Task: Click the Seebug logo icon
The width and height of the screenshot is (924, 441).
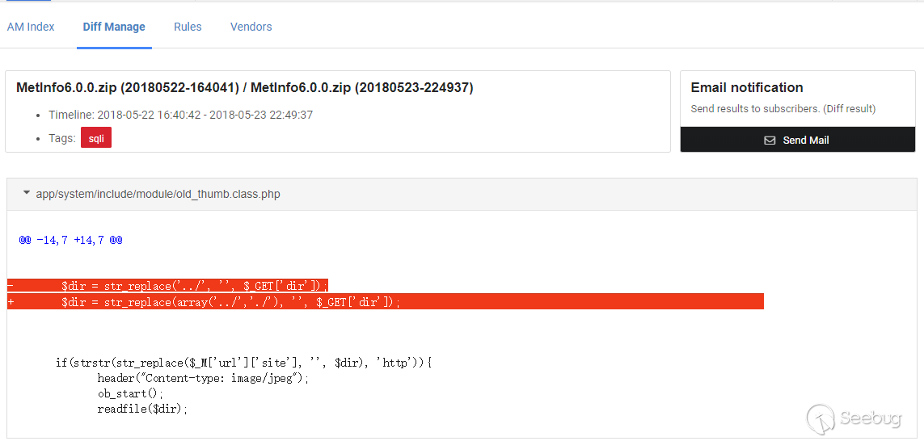Action: click(x=821, y=417)
